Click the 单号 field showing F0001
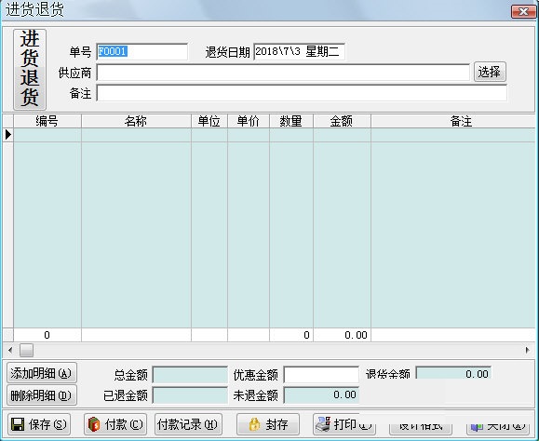 pos(142,52)
